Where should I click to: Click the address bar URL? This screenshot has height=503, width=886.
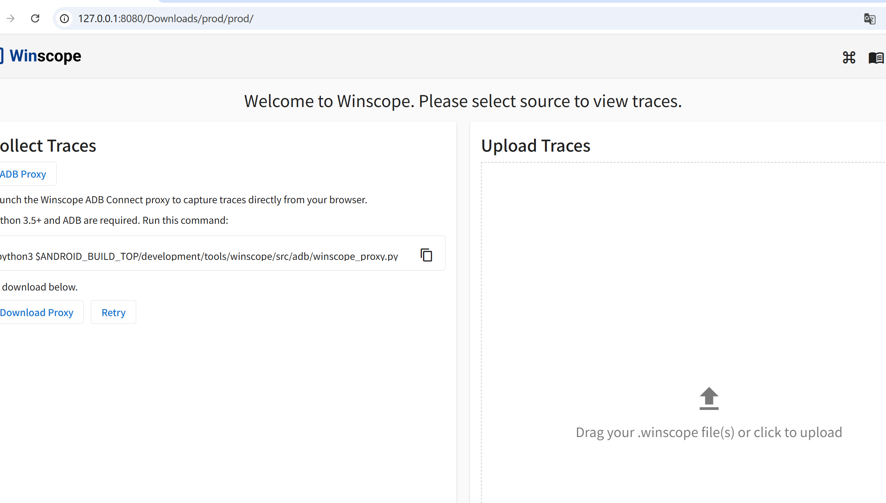(x=166, y=18)
